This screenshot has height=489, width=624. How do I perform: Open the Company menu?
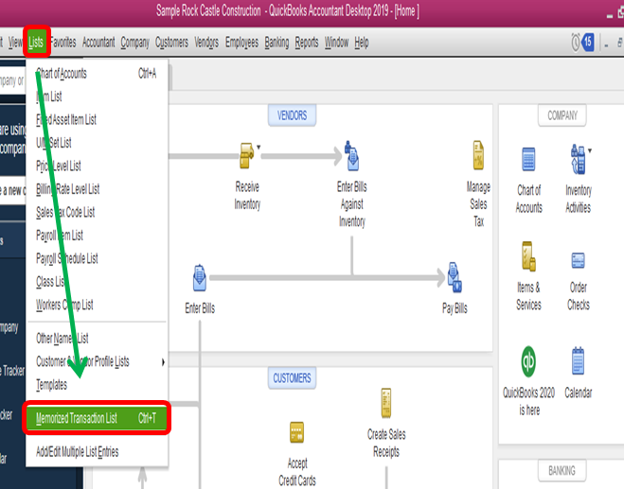pyautogui.click(x=134, y=43)
